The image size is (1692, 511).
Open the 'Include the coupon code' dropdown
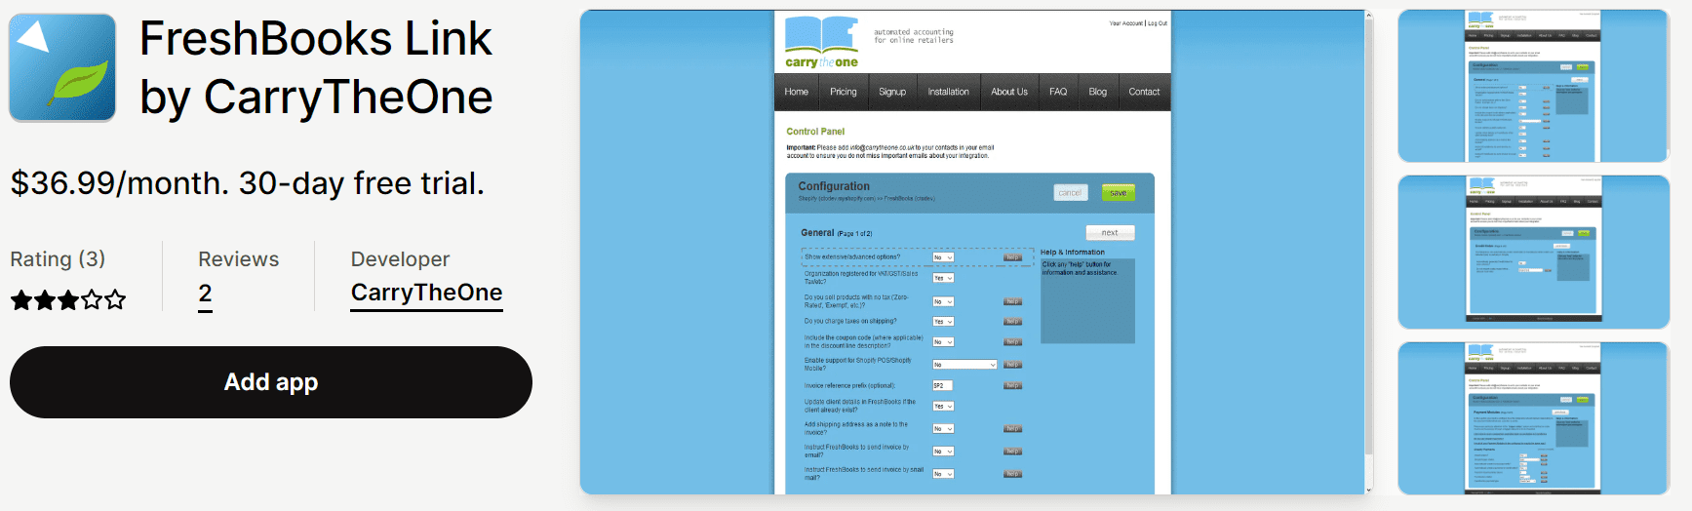pos(943,342)
